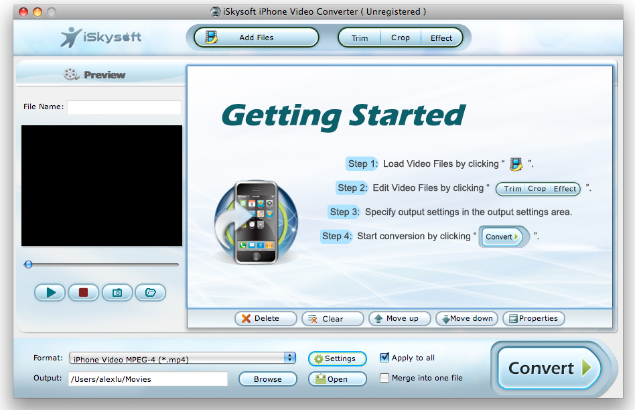Take a snapshot with camera icon

coord(117,292)
